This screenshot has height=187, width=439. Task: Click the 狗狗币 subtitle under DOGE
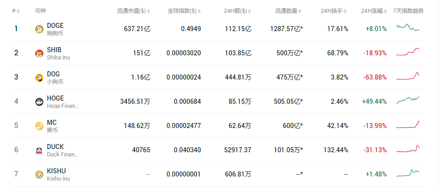point(55,33)
